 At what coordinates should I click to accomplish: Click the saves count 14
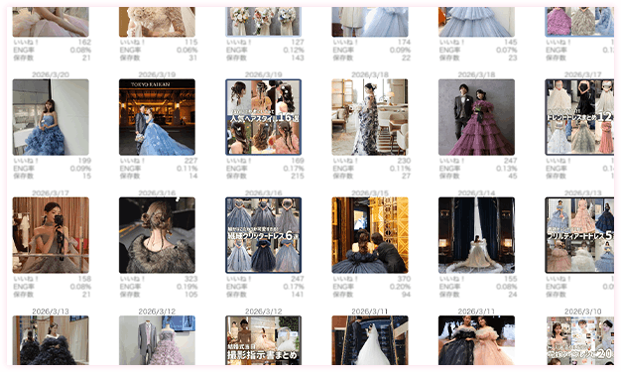pyautogui.click(x=192, y=176)
